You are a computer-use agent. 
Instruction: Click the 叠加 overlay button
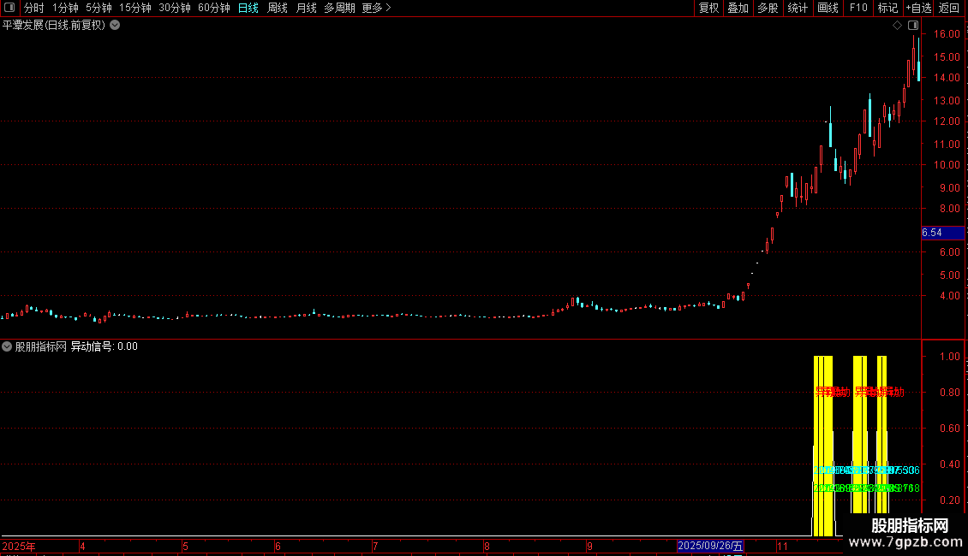(x=738, y=8)
